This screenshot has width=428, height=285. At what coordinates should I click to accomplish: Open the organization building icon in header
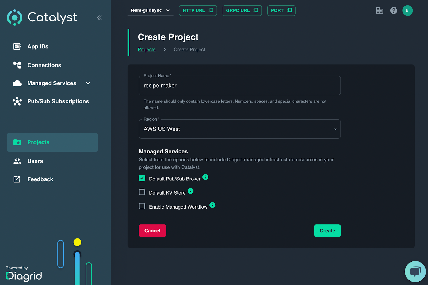(379, 11)
